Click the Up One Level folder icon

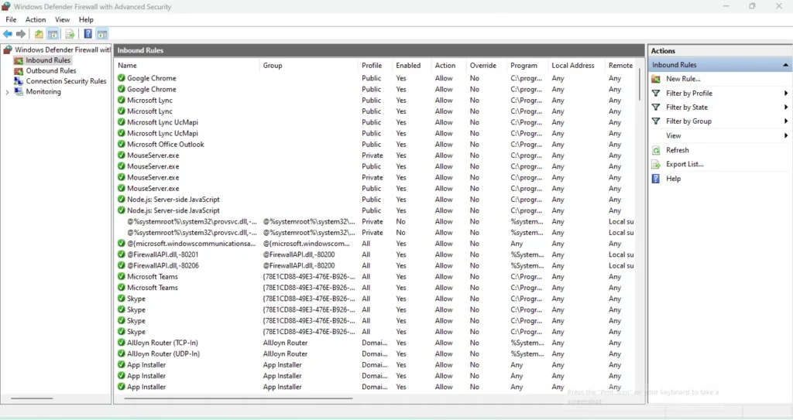pos(39,34)
